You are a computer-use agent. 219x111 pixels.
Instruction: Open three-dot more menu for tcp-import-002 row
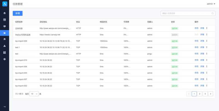pos(207,86)
